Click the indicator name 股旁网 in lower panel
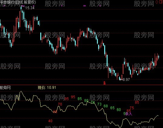Image resolution: width=163 pixels, height=128 pixels. pos(5,88)
